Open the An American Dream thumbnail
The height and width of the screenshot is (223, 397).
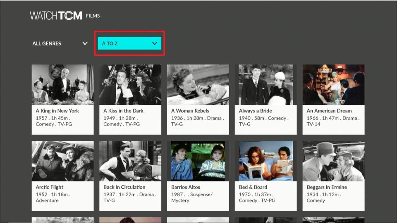tap(333, 84)
